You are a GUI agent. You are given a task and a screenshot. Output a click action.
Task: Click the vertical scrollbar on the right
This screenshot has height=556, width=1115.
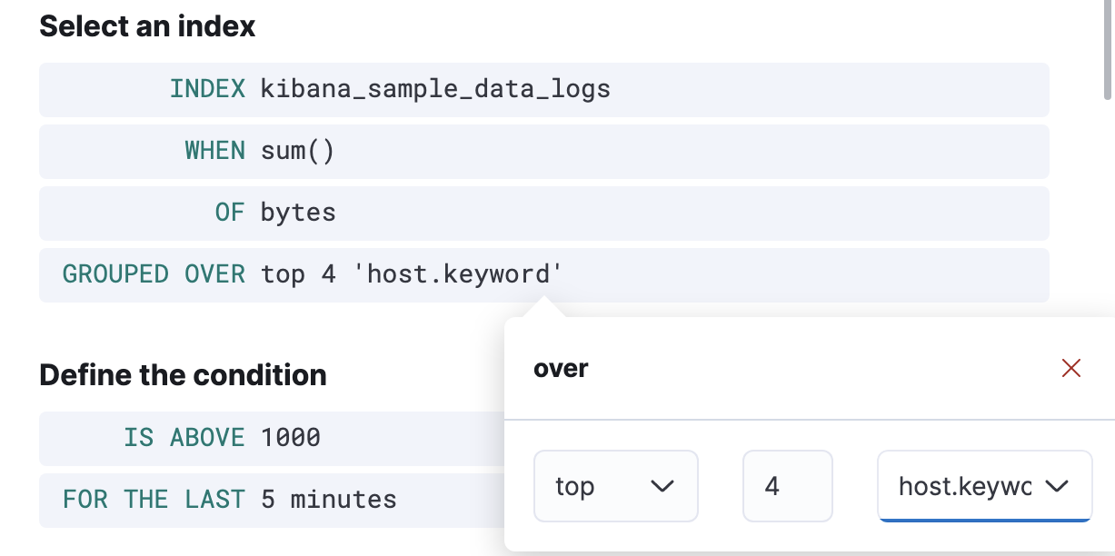(x=1108, y=55)
